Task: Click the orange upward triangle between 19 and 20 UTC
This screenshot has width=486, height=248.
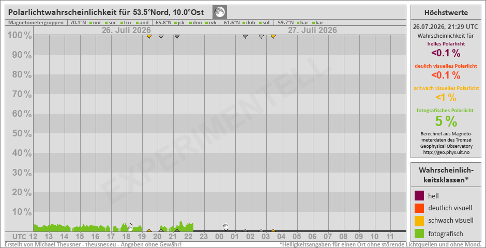Action: point(149,230)
